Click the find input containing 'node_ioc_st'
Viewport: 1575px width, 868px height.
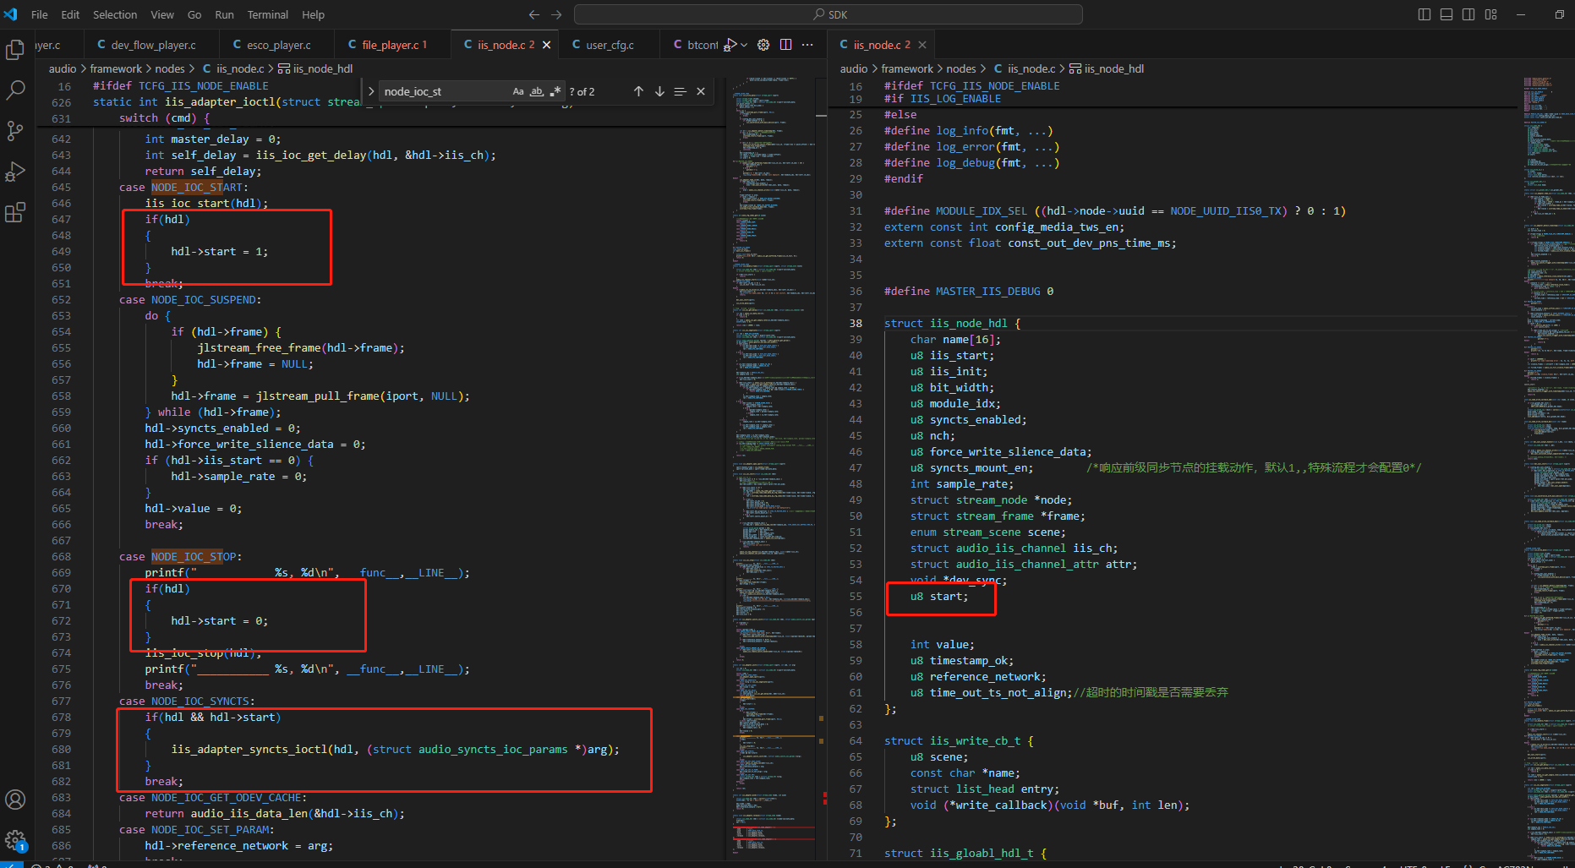click(x=445, y=91)
